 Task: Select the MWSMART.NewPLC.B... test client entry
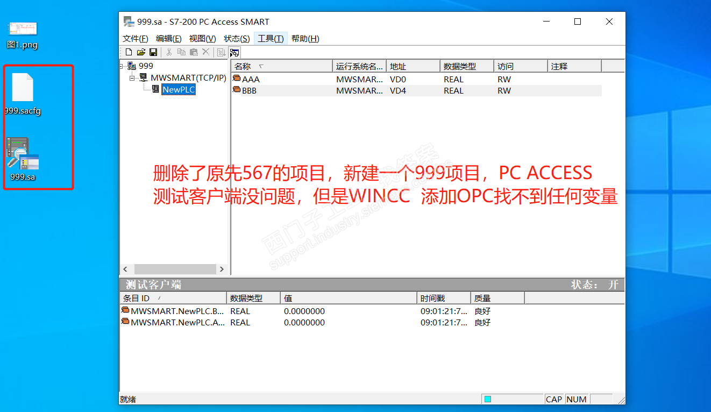[173, 311]
